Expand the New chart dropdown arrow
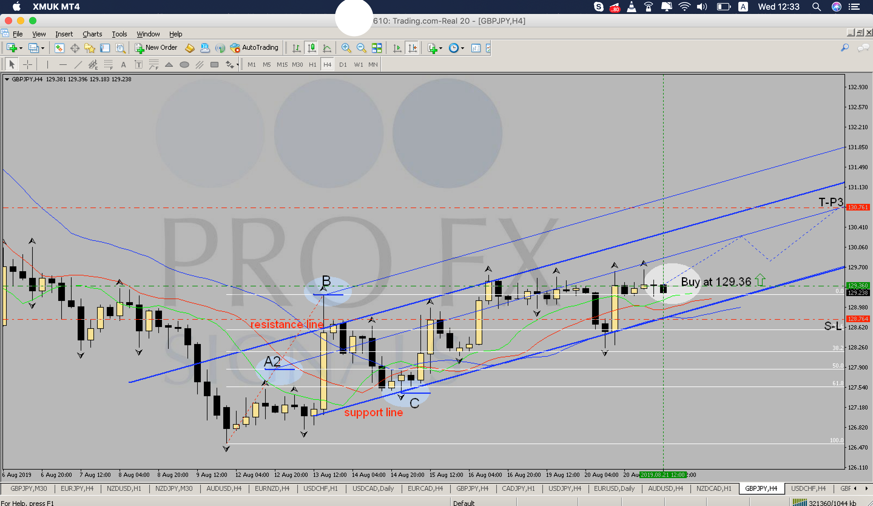 [x=21, y=48]
